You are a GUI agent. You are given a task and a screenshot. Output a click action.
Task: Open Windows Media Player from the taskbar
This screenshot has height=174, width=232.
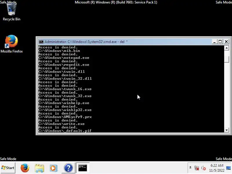point(54,168)
